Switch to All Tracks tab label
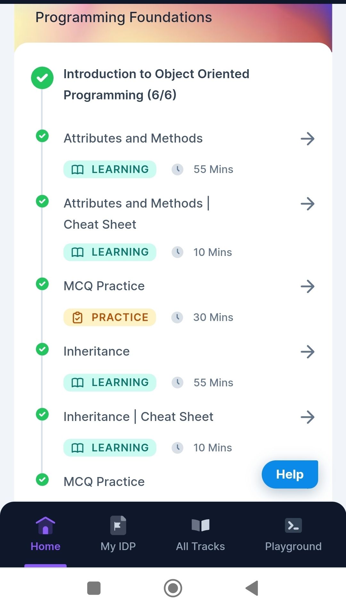The height and width of the screenshot is (609, 346). click(201, 546)
